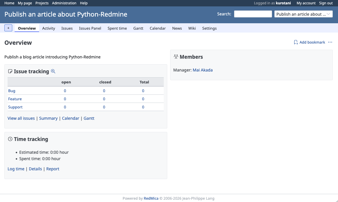Open the Spent time tab
The image size is (338, 202).
pos(117,28)
